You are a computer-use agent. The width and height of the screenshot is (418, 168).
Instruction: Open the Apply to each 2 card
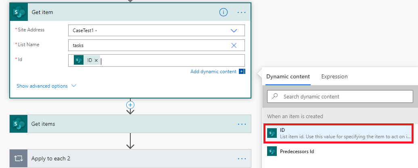pos(130,158)
